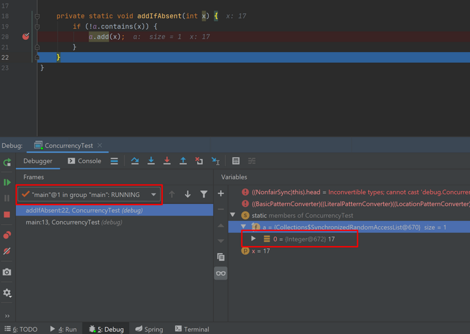Expand the 0 = {Integer@672} element
The width and height of the screenshot is (470, 334).
tap(253, 239)
